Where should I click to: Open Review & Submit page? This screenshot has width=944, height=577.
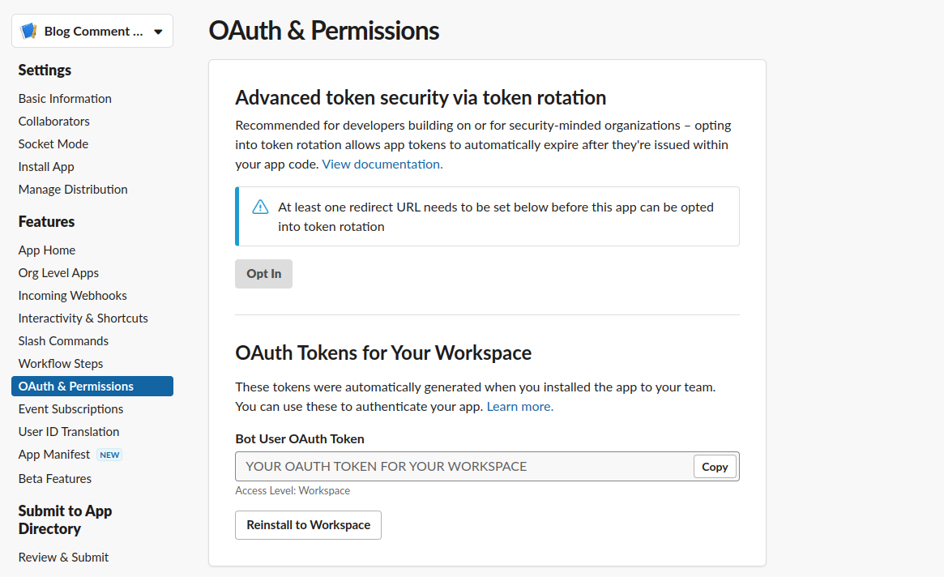coord(64,558)
